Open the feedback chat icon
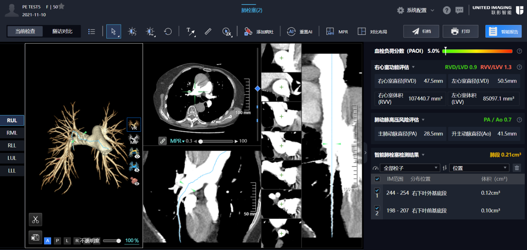The height and width of the screenshot is (250, 527). [x=459, y=10]
